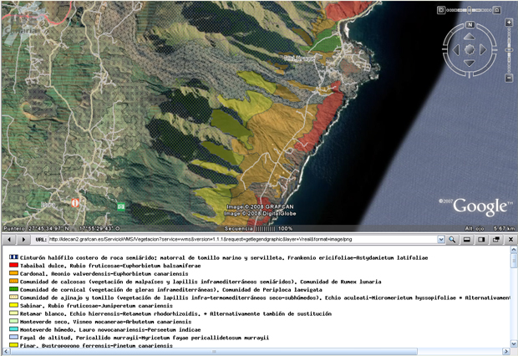Click the 'Fayal de altitud' legend text
Image resolution: width=518 pixels, height=356 pixels.
coord(145,338)
